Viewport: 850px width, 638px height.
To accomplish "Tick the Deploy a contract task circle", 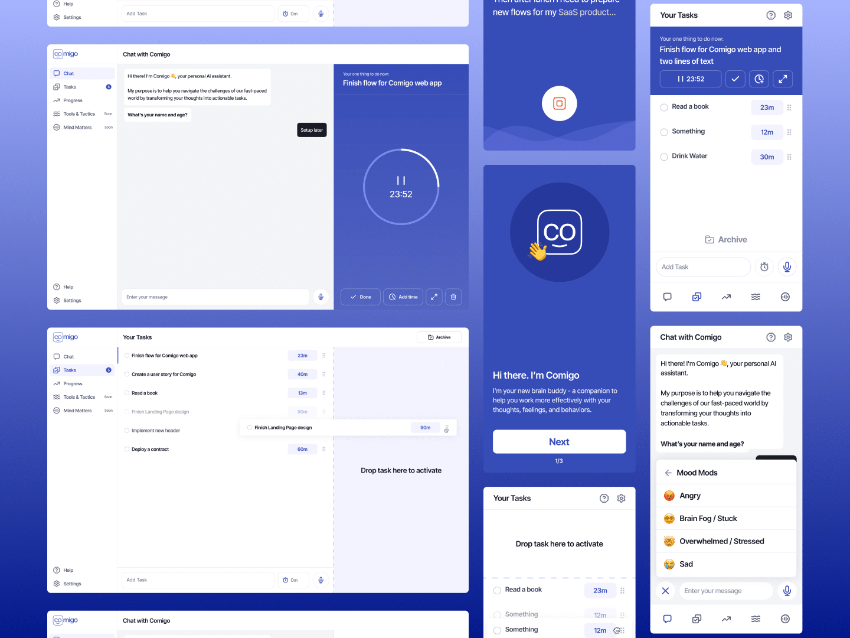I will (127, 450).
